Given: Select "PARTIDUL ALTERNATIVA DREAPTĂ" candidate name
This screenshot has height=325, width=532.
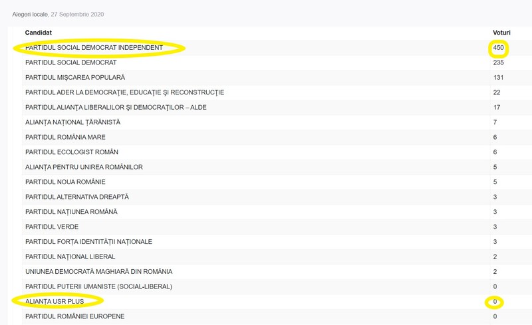Looking at the screenshot, I should click(77, 197).
